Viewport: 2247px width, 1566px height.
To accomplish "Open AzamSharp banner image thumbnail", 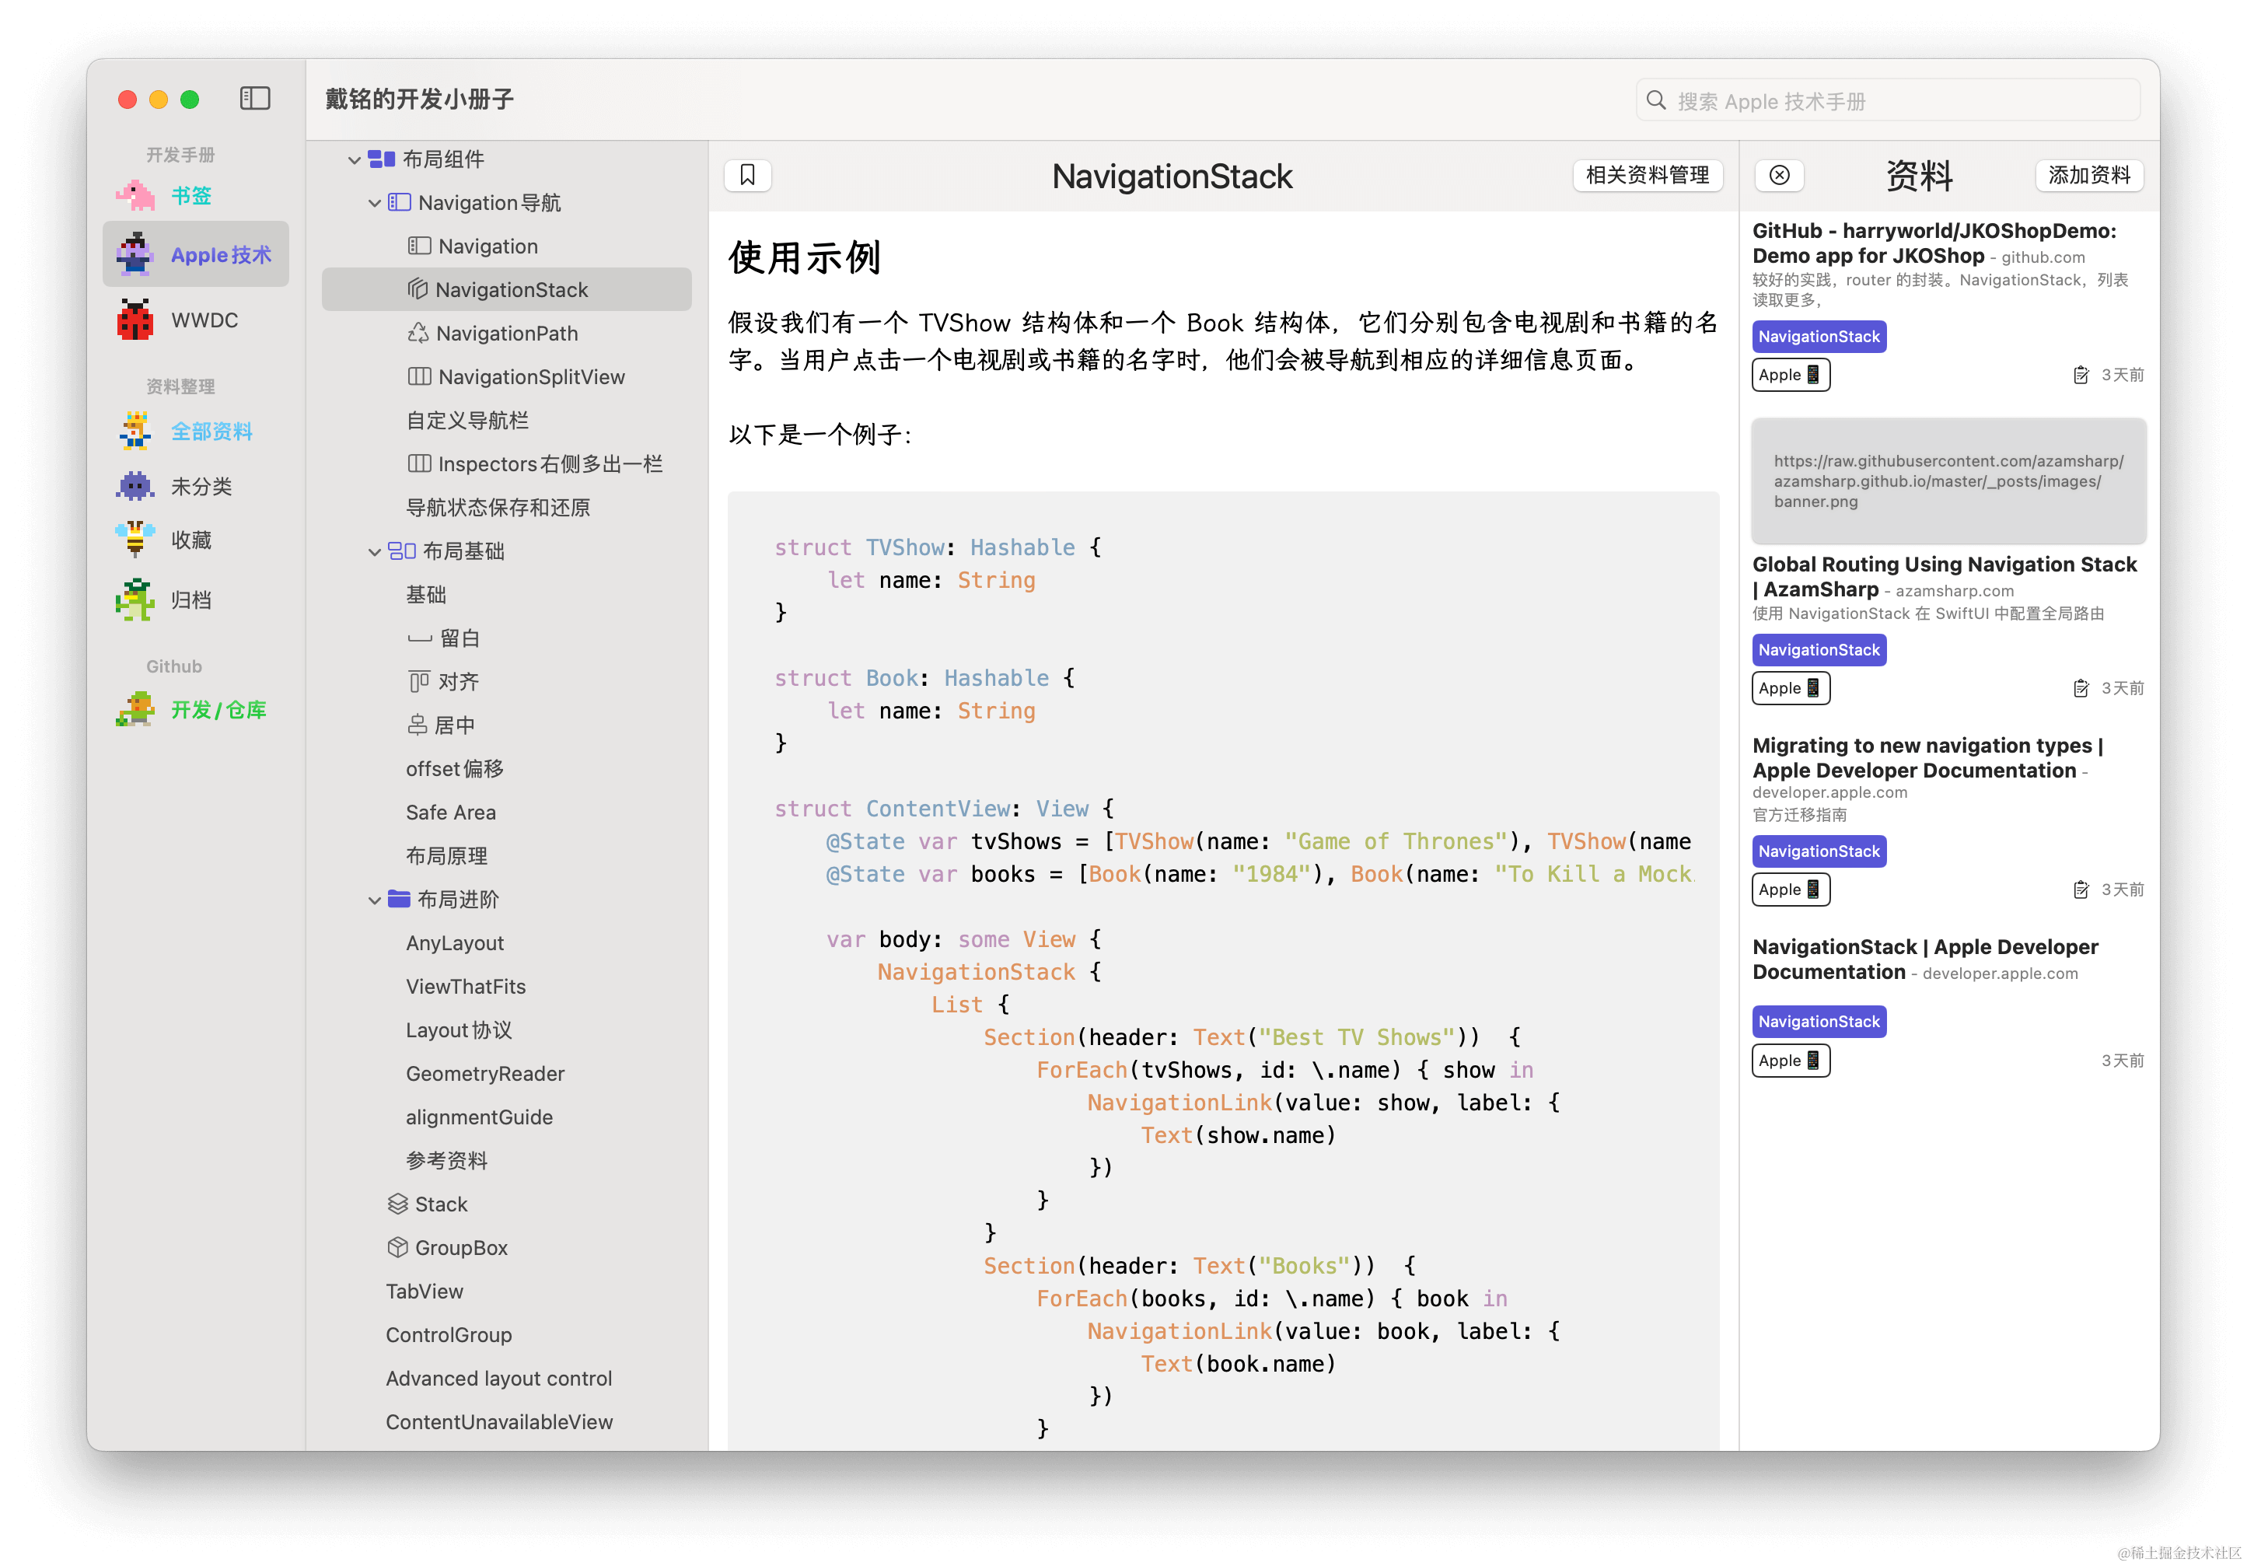I will click(x=1948, y=481).
